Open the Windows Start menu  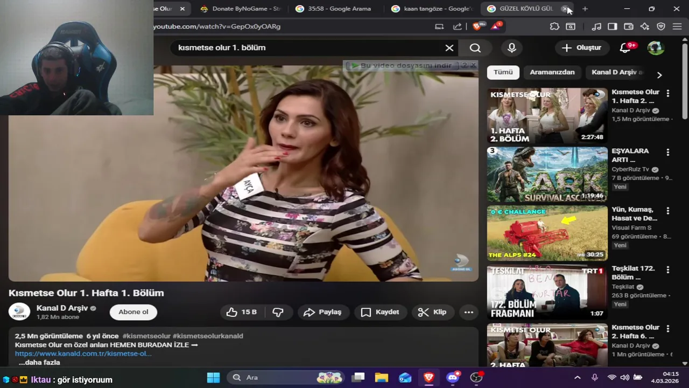pyautogui.click(x=213, y=378)
